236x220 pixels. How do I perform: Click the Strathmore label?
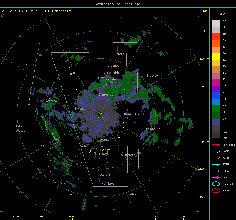[127, 155]
